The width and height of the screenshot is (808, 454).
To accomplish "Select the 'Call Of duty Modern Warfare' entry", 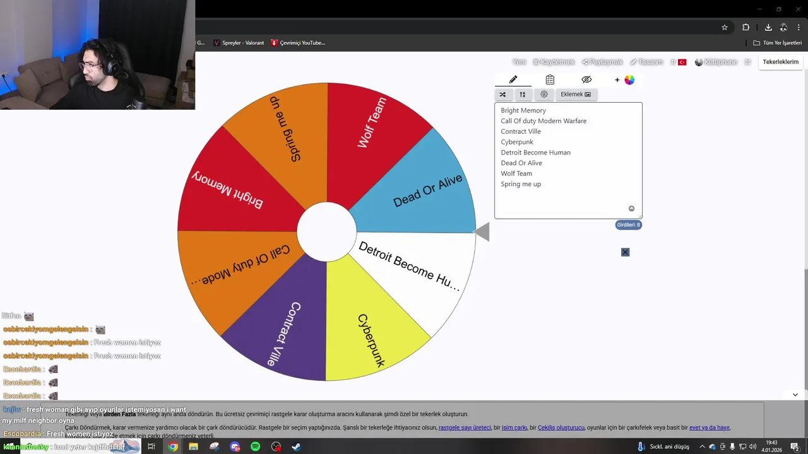I will (544, 121).
